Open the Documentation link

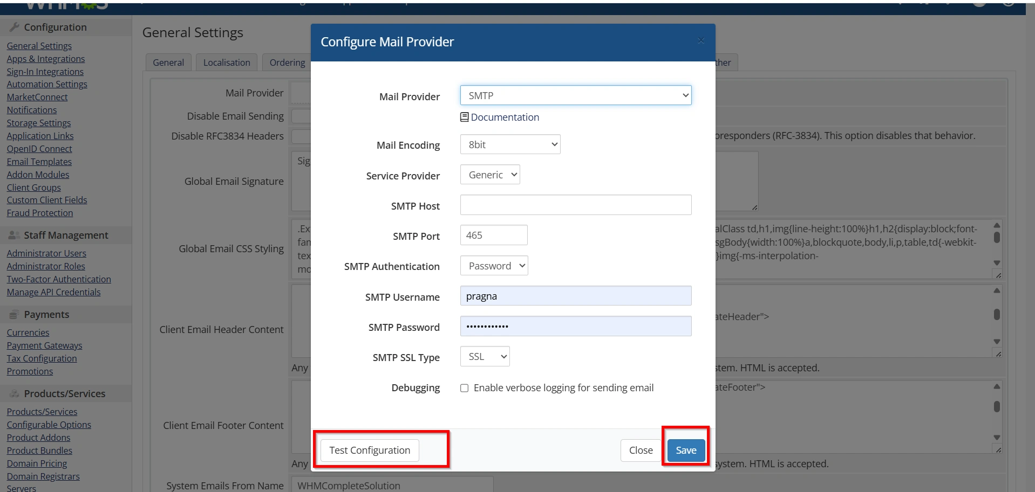coord(505,117)
